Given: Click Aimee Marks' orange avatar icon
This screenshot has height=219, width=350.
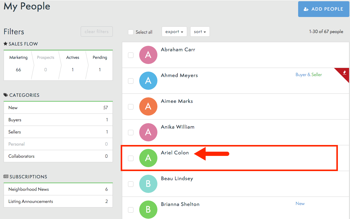Looking at the screenshot, I should coord(148,106).
